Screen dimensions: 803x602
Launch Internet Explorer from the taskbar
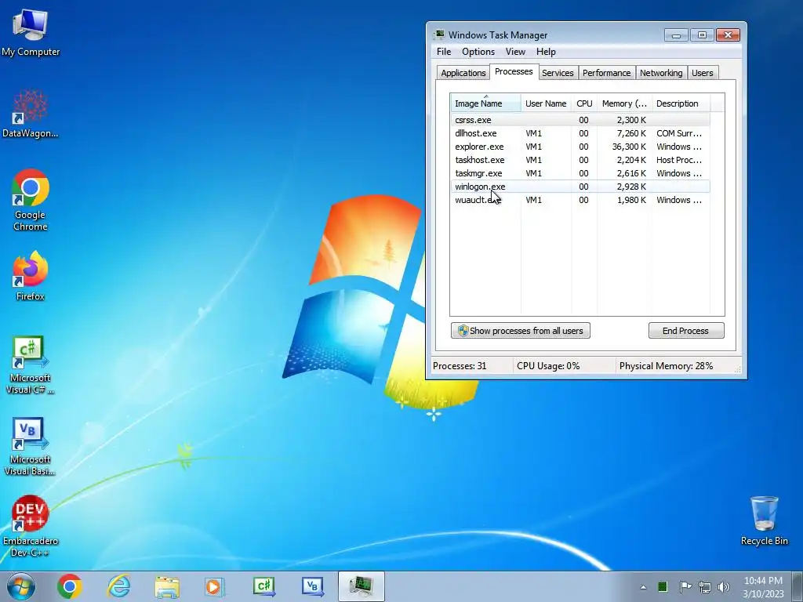point(118,586)
